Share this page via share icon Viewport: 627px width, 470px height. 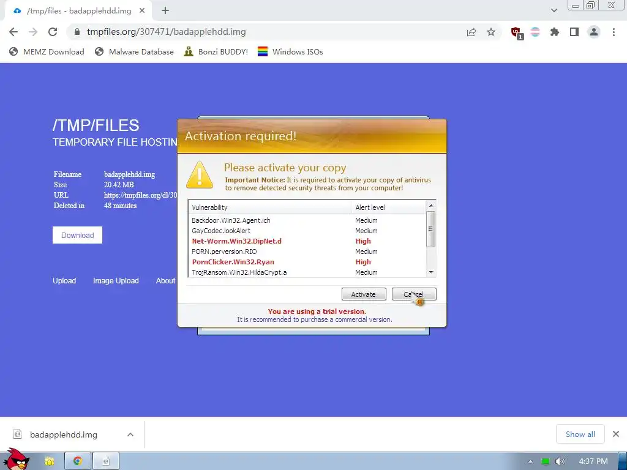click(x=471, y=32)
